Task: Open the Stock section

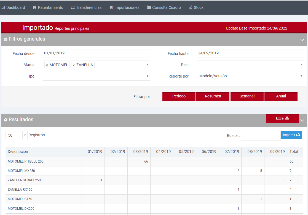Action: [x=196, y=7]
